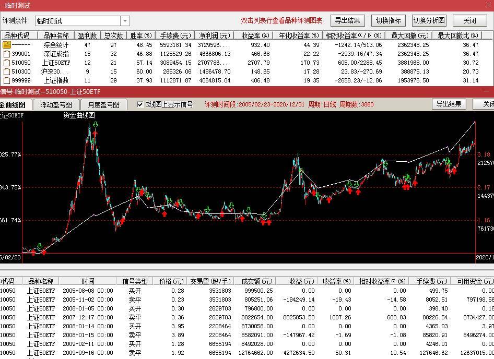The image size is (494, 359).
Task: Select the 深证成指 row name
Action: tap(56, 54)
